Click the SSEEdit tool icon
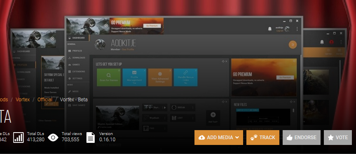Image resolution: width=356 pixels, height=154 pixels. coord(174,107)
